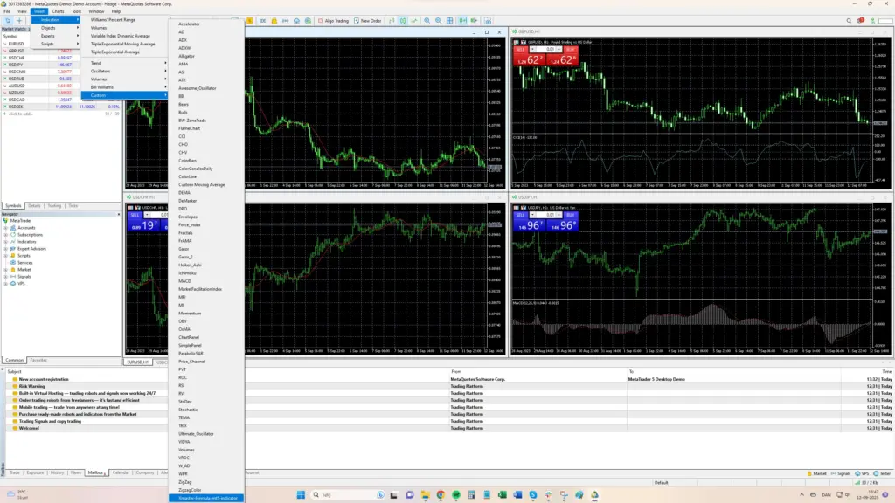Screen dimensions: 895x503
Task: Expand the Oscillators indicators submenu
Action: pyautogui.click(x=124, y=72)
